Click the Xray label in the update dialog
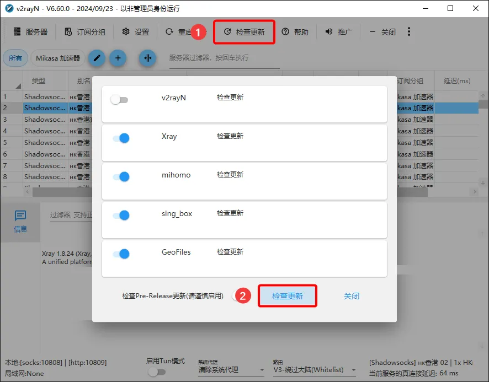 [x=169, y=137]
